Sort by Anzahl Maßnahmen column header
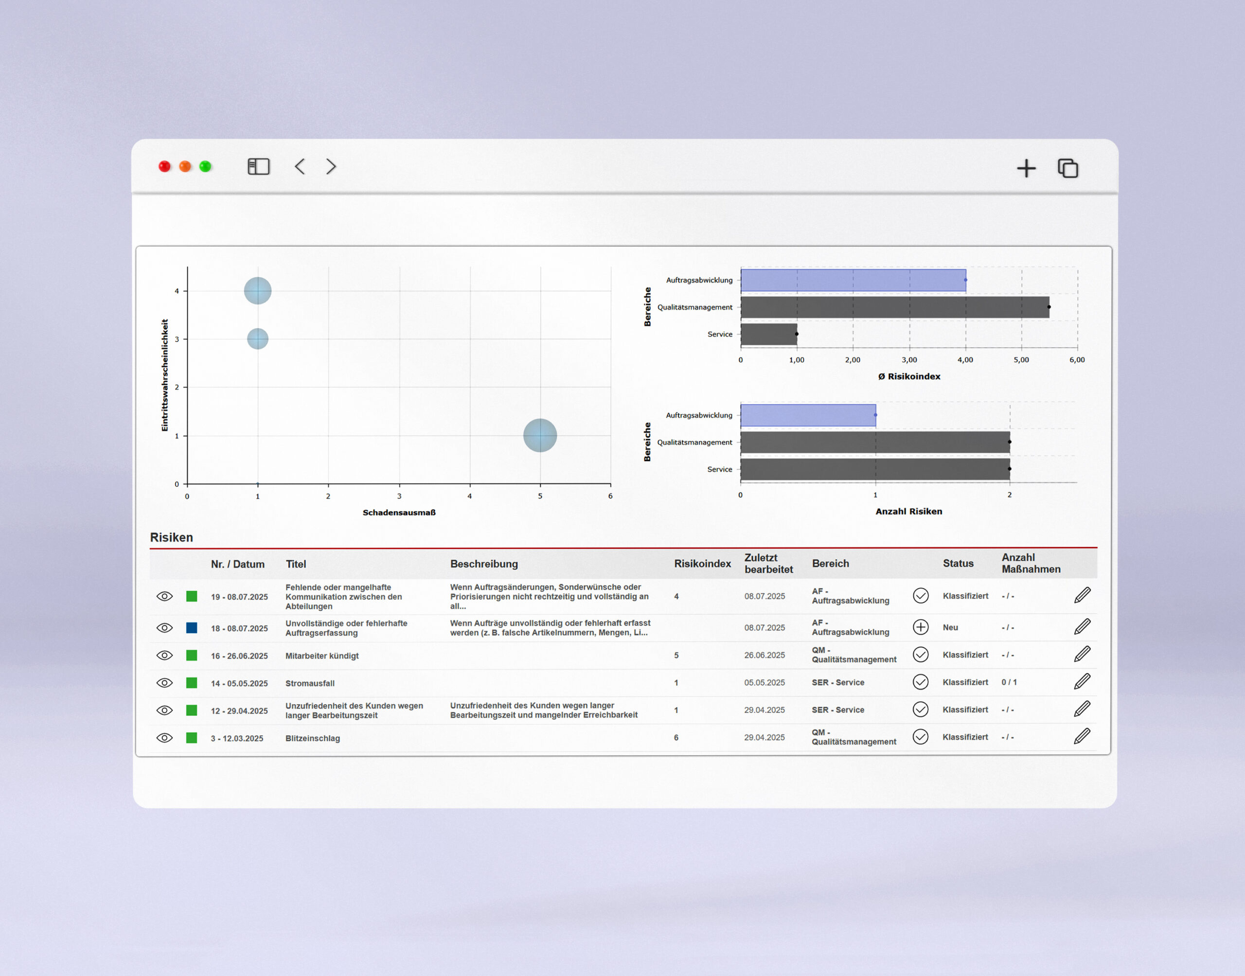Viewport: 1245px width, 976px height. 1031,563
